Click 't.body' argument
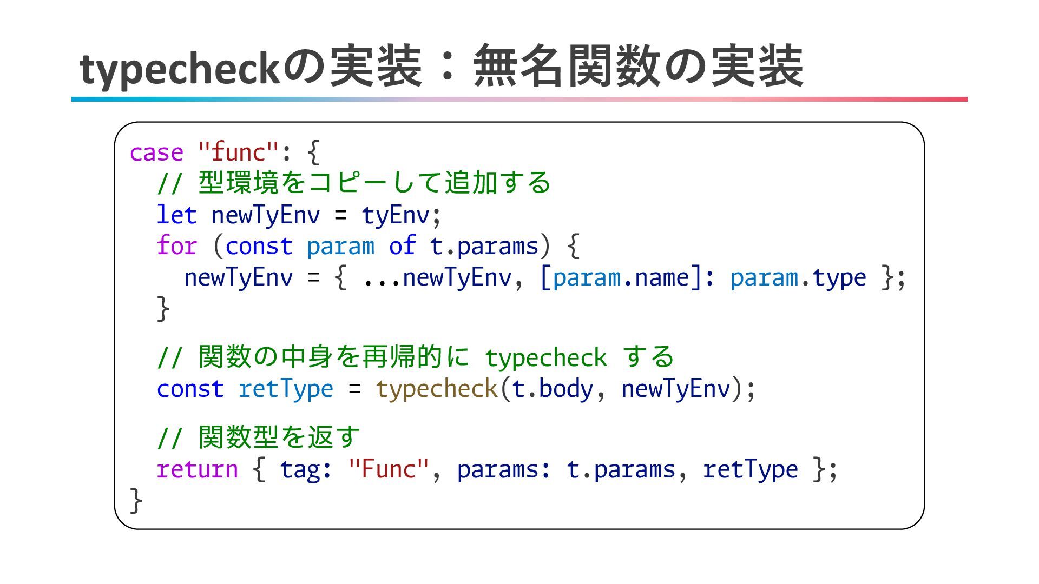This screenshot has width=1039, height=584. click(551, 389)
